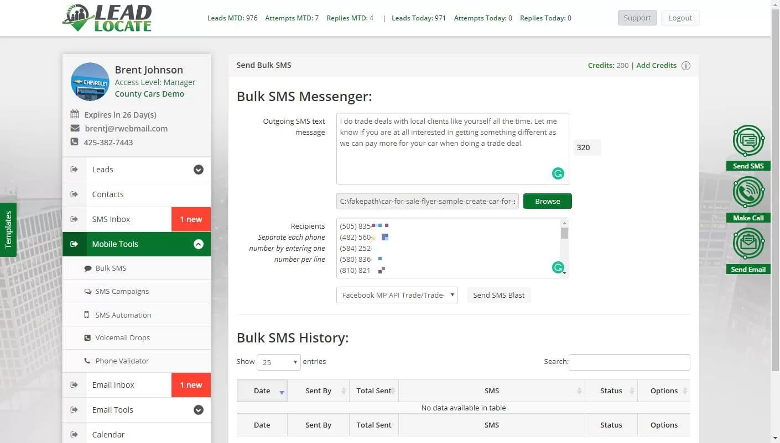Click the Logout button
The height and width of the screenshot is (443, 780).
(680, 18)
